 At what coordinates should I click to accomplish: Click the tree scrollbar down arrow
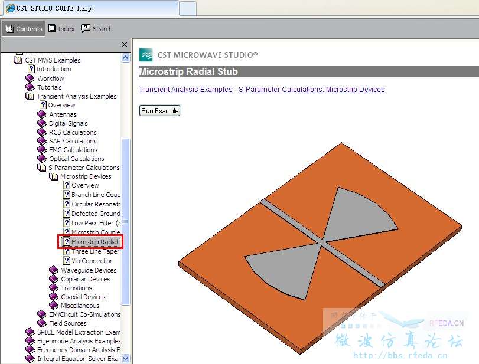(125, 359)
